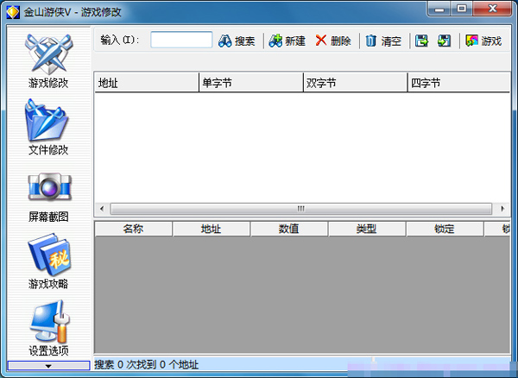Image resolution: width=518 pixels, height=378 pixels.
Task: Click into the 输入 text field
Action: (181, 40)
